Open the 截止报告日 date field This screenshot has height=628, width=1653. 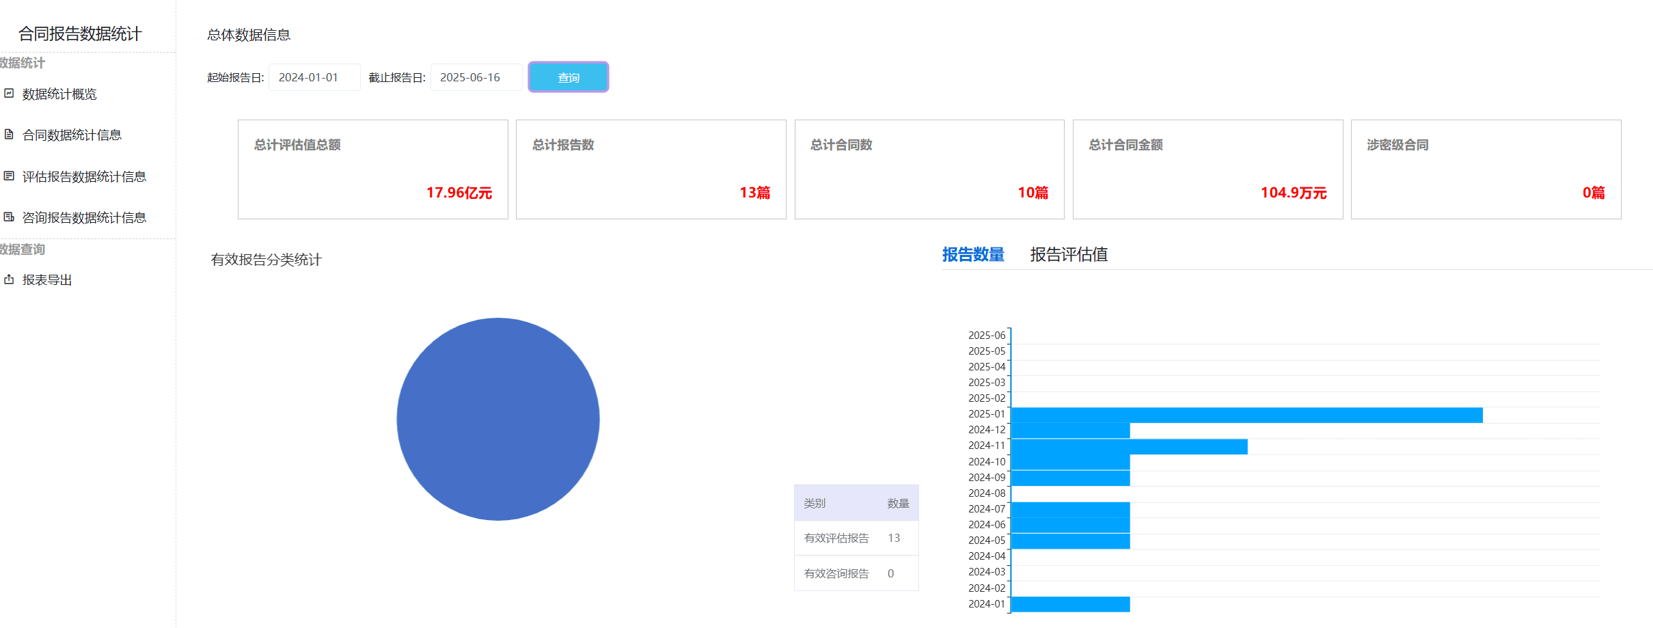coord(476,77)
